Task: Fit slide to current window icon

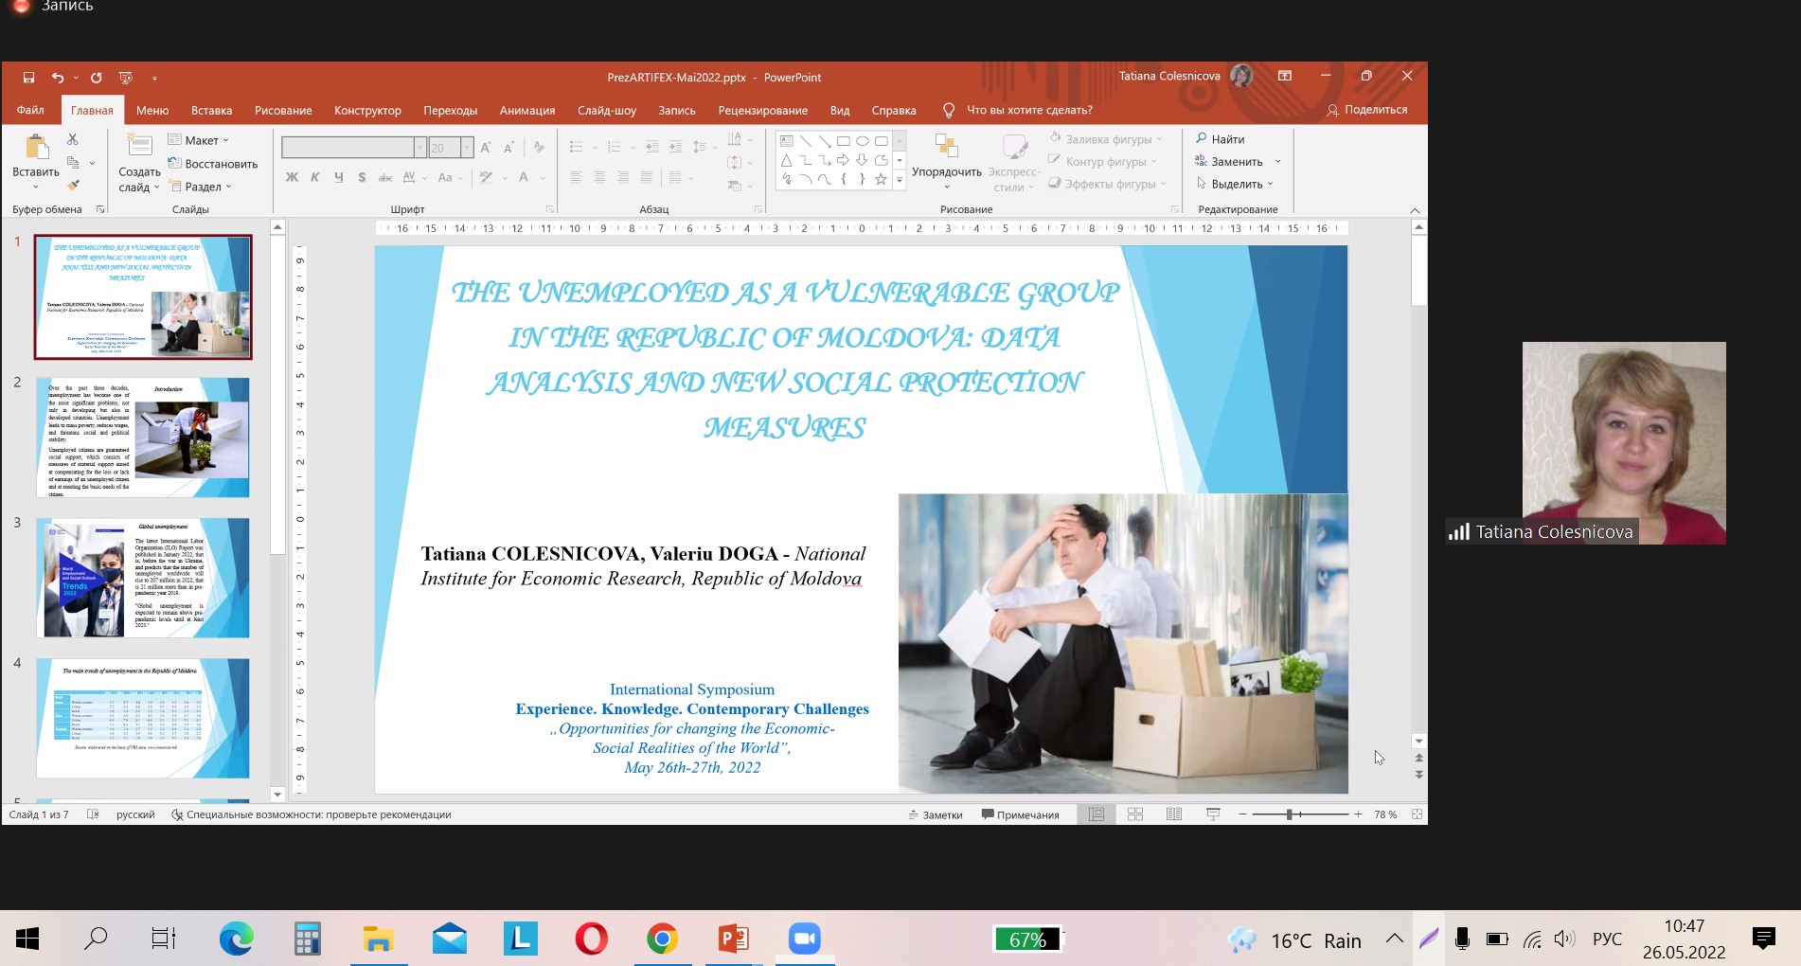Action: [x=1417, y=814]
